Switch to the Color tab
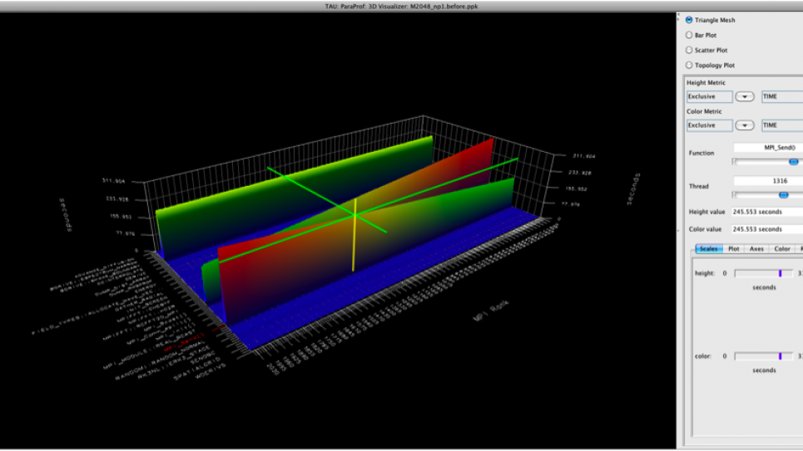The image size is (803, 451). (782, 248)
